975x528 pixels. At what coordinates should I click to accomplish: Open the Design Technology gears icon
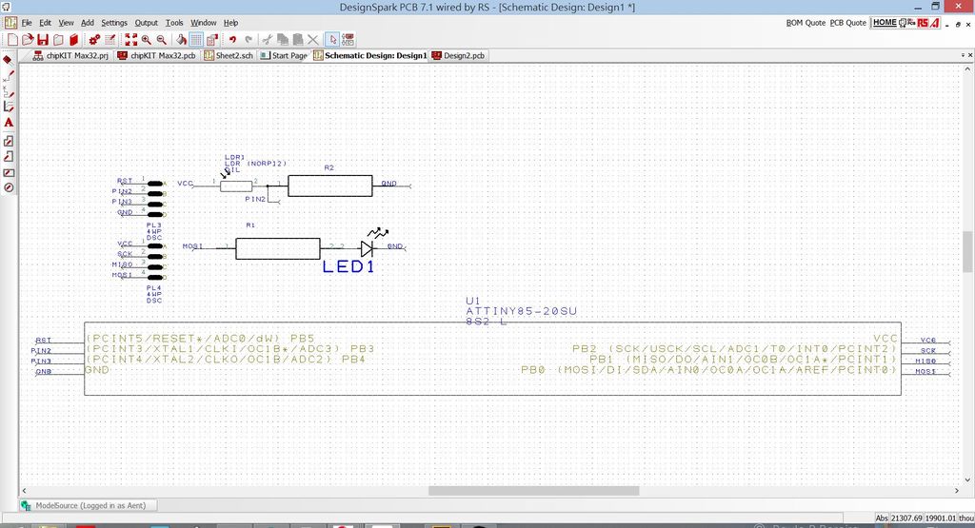(94, 40)
